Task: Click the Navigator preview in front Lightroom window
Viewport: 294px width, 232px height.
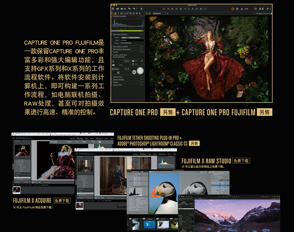Action: [85, 166]
